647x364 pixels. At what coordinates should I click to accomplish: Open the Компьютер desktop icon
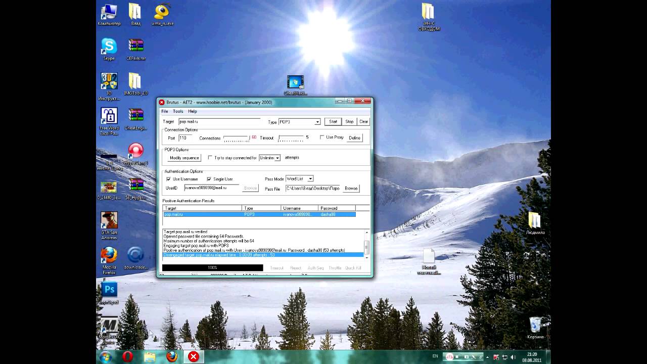(x=109, y=15)
